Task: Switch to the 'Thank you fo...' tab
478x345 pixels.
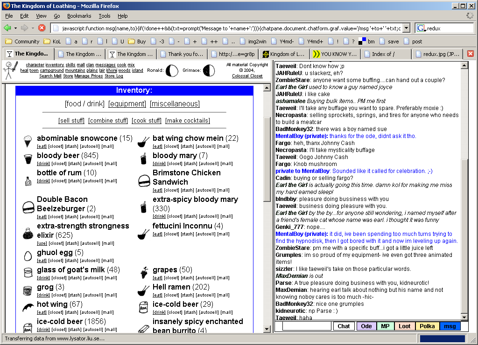Action: [182, 54]
